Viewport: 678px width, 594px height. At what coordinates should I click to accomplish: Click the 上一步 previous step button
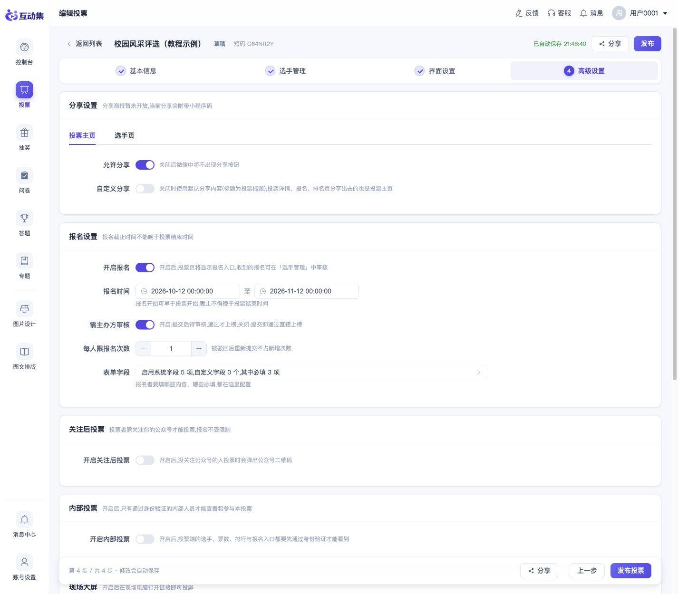point(587,571)
